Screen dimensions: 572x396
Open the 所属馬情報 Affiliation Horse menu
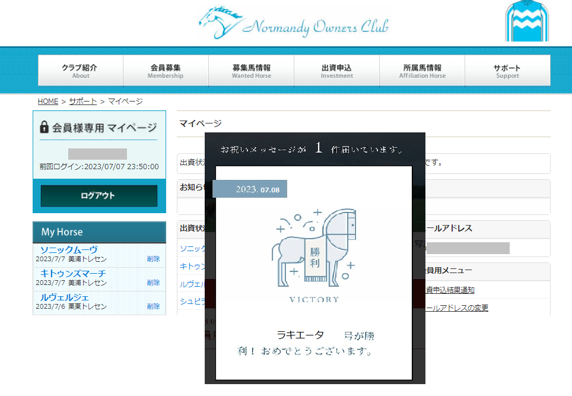click(x=422, y=71)
